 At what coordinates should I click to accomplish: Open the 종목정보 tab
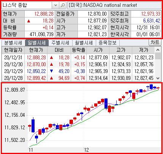tap(108, 43)
